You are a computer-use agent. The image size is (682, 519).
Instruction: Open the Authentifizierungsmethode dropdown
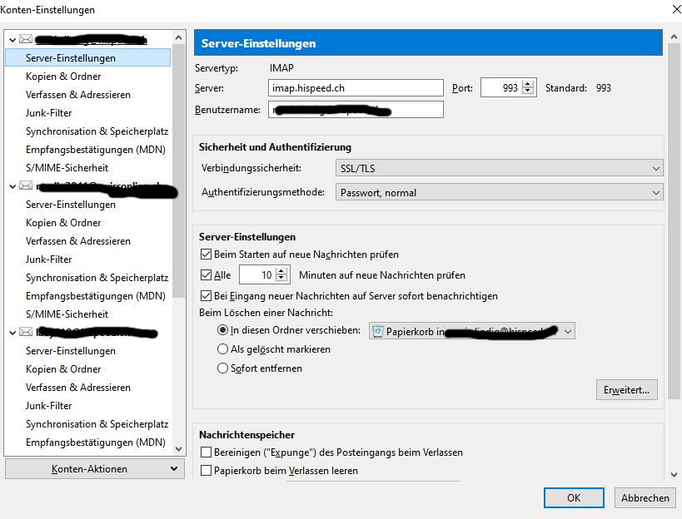(x=499, y=193)
